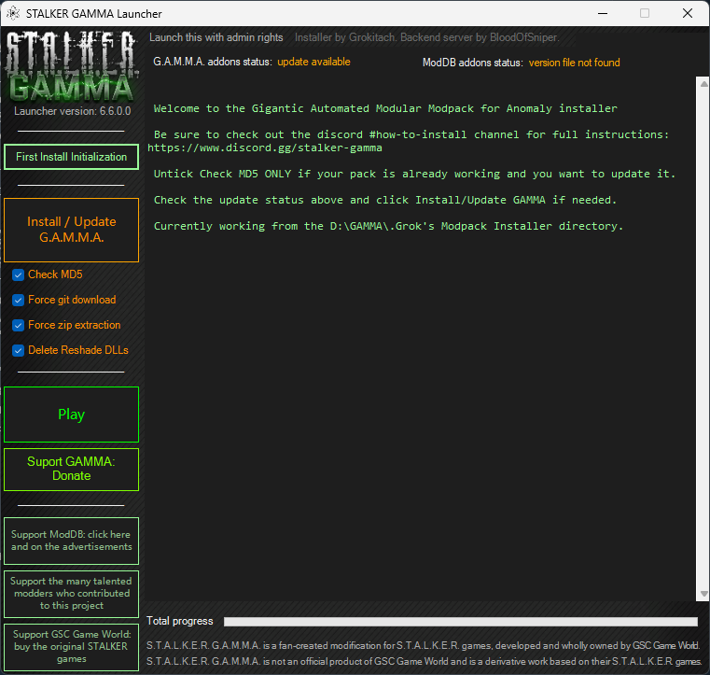
Task: Click 'Launcher version: 6.6.0.0' label
Action: [x=73, y=111]
